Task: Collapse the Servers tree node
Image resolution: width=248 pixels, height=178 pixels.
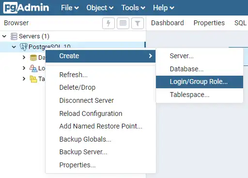Action: pyautogui.click(x=4, y=36)
